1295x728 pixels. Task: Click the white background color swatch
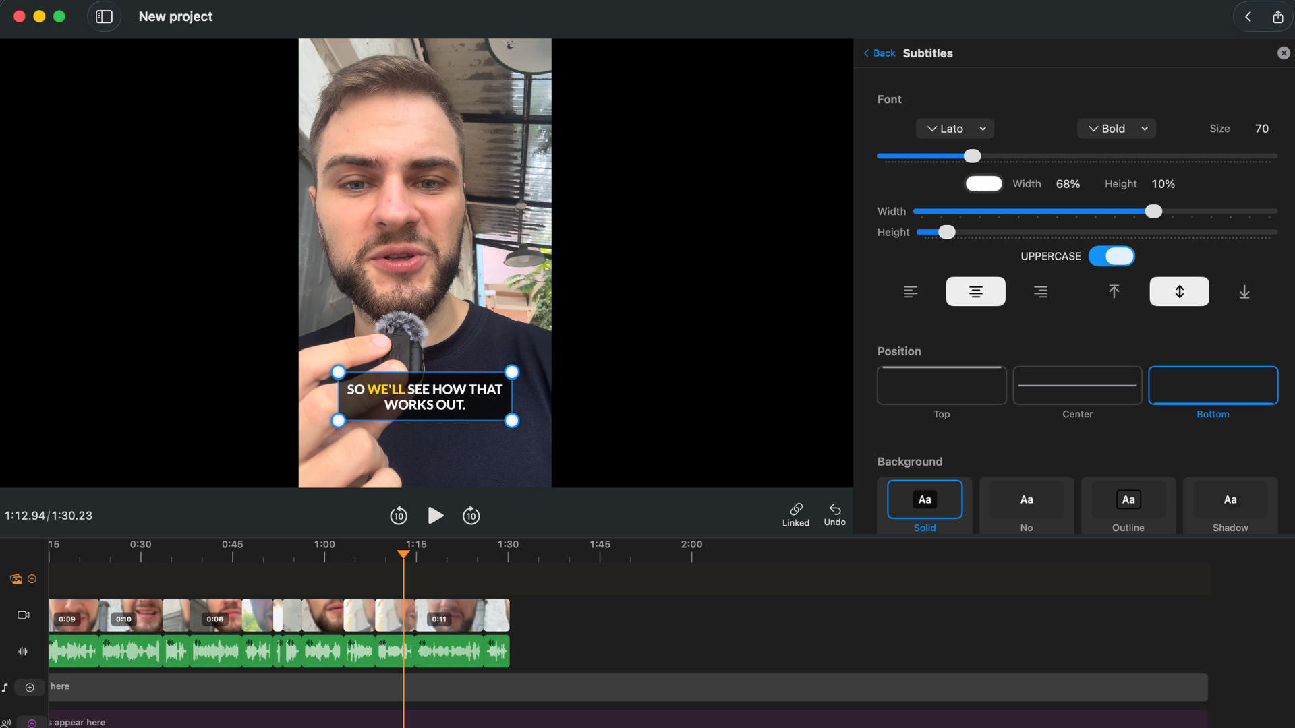coord(983,184)
